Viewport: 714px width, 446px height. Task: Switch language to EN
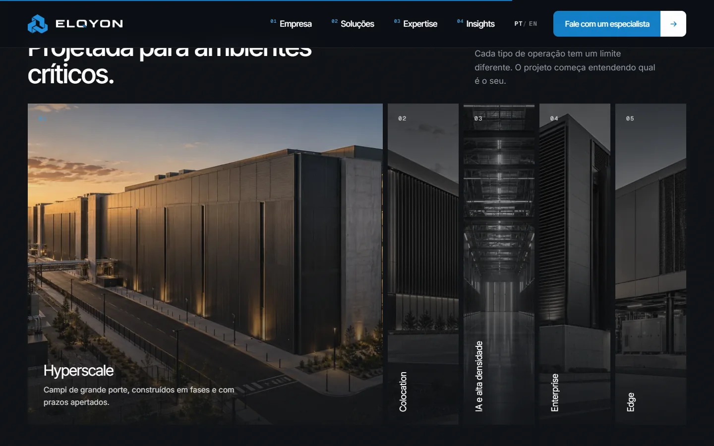533,24
